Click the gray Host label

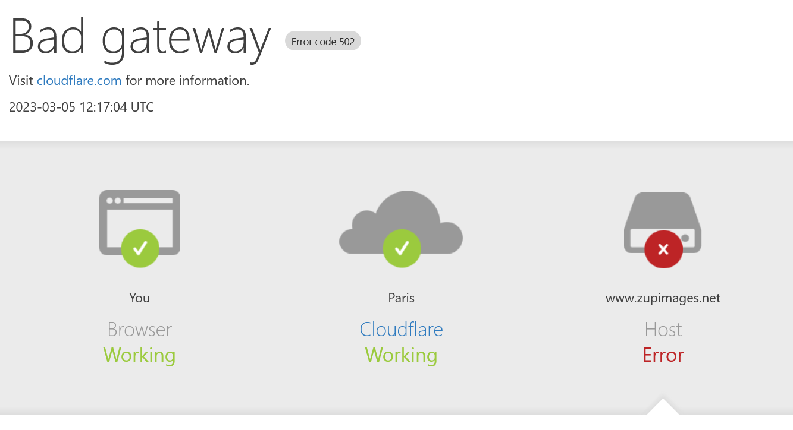(663, 329)
